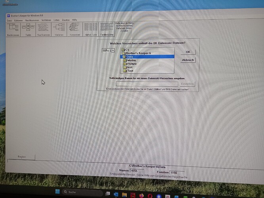Viewport: 264px width, 198px height.
Task: Click the English language tab
Action: pyautogui.click(x=22, y=157)
